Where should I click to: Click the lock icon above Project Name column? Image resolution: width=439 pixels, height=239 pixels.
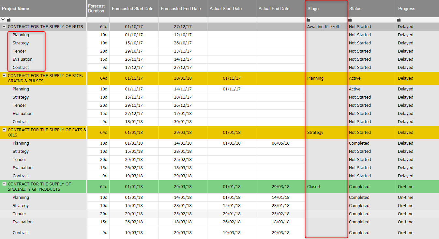8,20
